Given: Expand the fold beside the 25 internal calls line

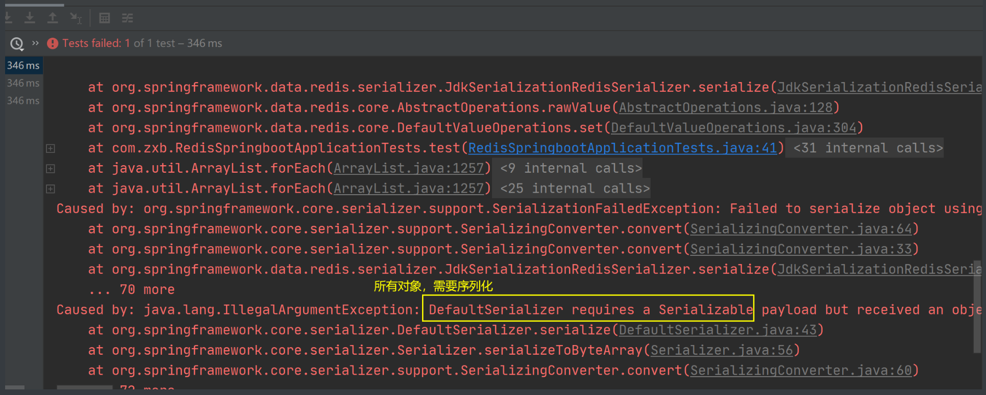Looking at the screenshot, I should (51, 189).
